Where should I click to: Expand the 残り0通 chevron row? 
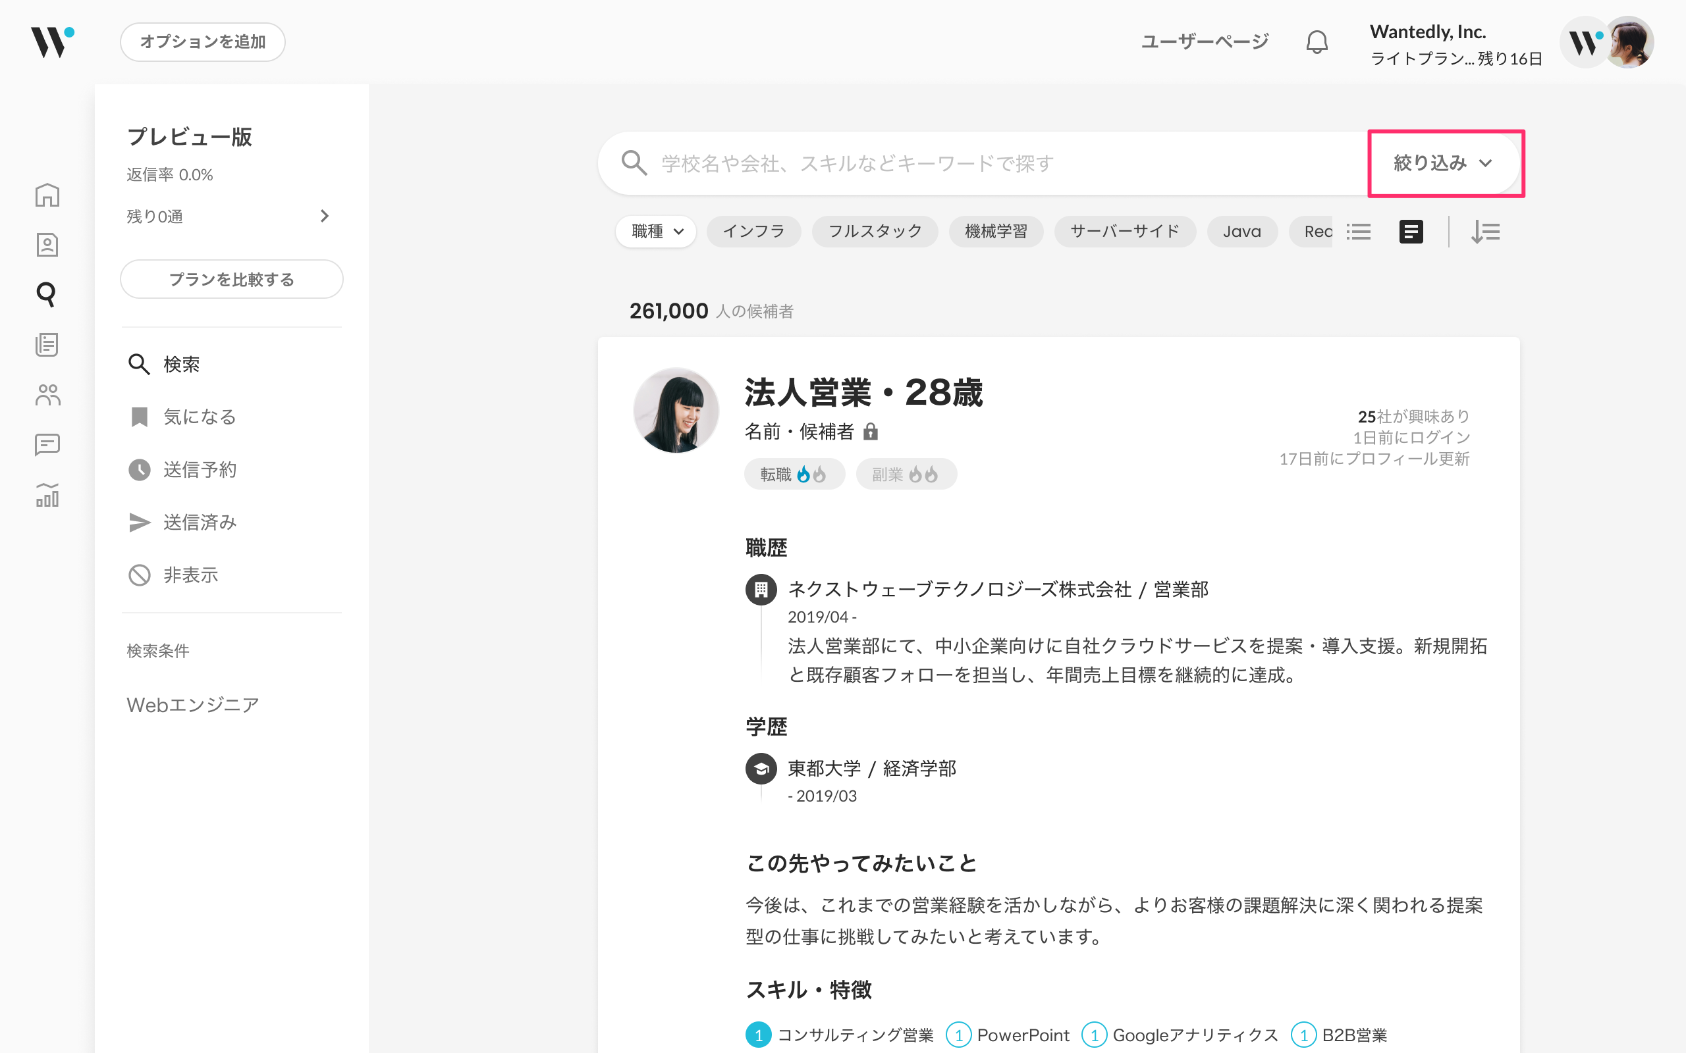tap(229, 217)
